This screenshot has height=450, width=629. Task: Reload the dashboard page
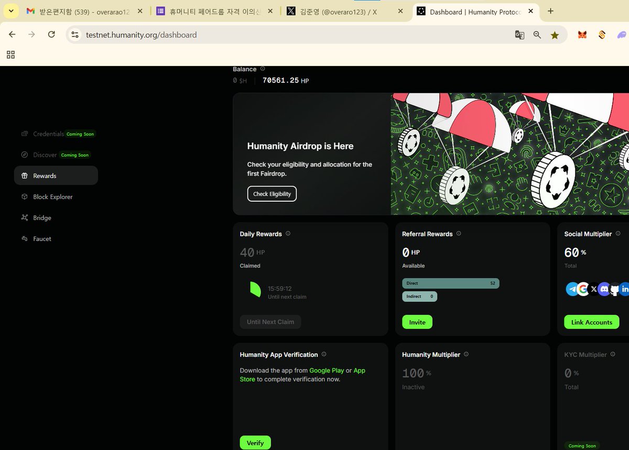point(51,35)
